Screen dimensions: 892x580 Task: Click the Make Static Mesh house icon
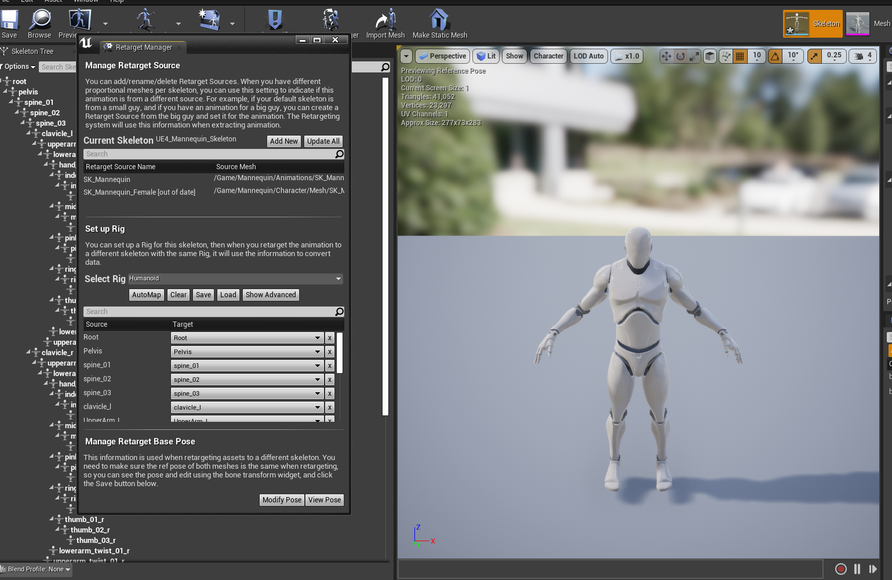pyautogui.click(x=439, y=20)
